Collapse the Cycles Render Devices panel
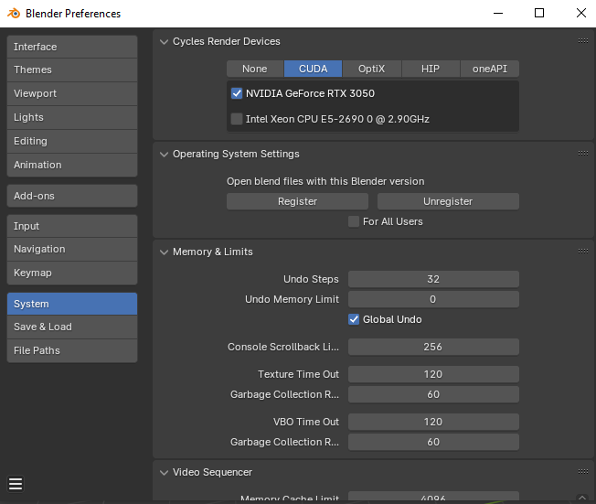This screenshot has width=596, height=504. pos(165,41)
